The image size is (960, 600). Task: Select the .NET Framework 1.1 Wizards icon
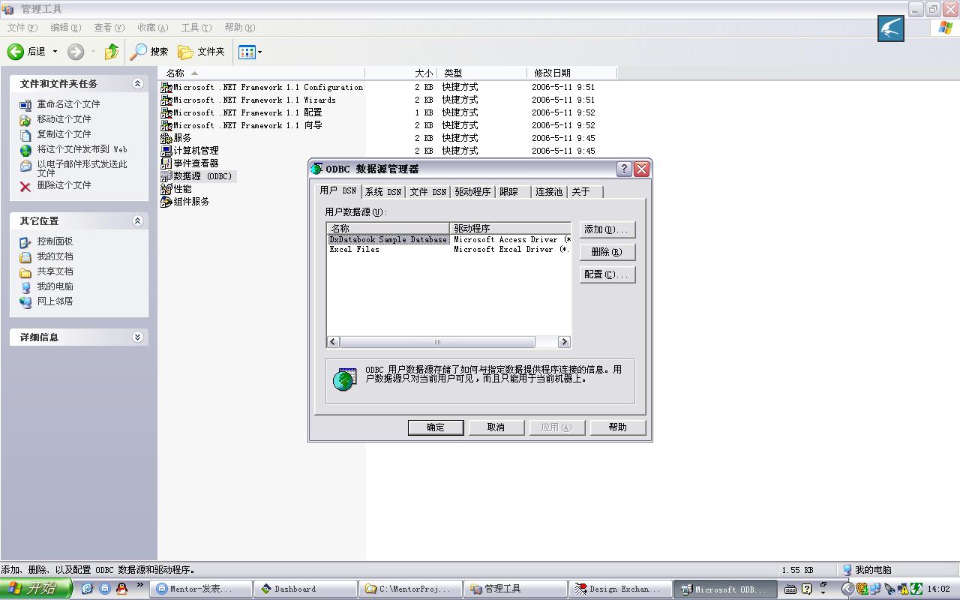point(166,100)
